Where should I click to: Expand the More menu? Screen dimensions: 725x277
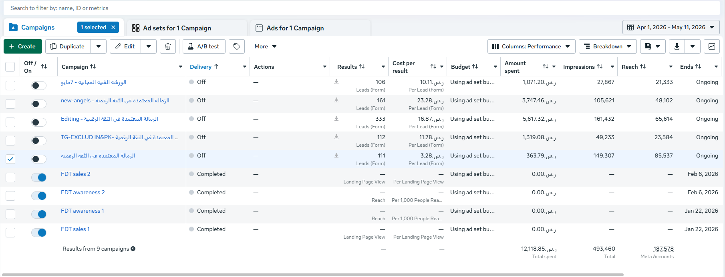tap(266, 46)
